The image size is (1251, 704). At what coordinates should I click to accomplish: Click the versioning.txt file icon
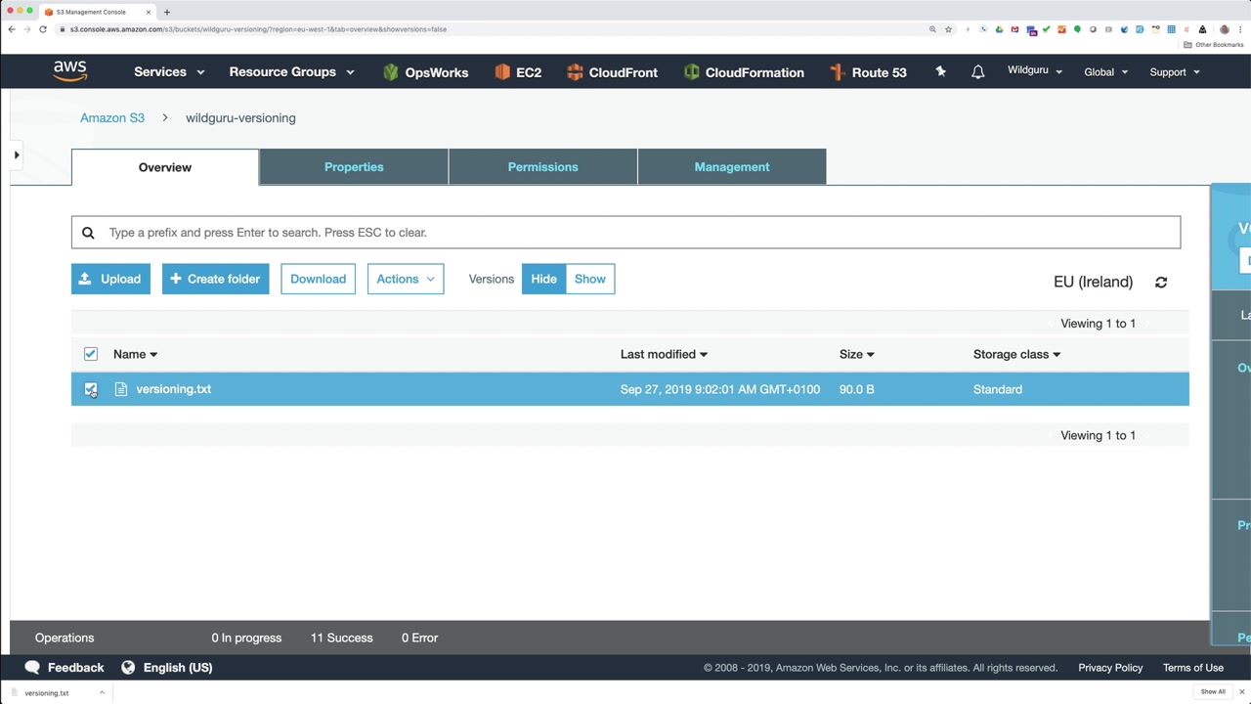121,389
